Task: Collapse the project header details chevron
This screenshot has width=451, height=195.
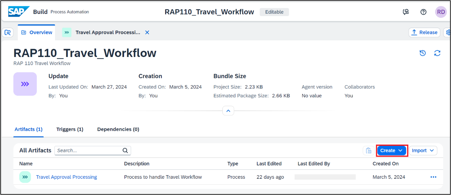Action: tap(228, 111)
